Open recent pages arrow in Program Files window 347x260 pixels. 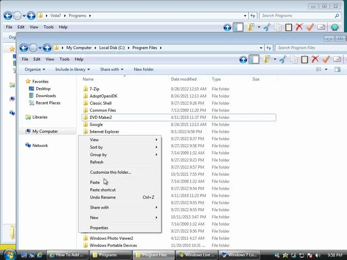point(40,48)
